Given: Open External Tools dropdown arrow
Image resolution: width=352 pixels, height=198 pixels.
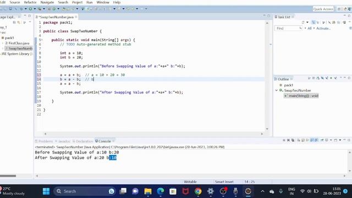Looking at the screenshot, I should (x=44, y=9).
